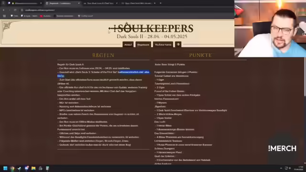Click the 'NPCs beschwören ist verboten' rule
This screenshot has height=172, width=306.
pos(76,110)
